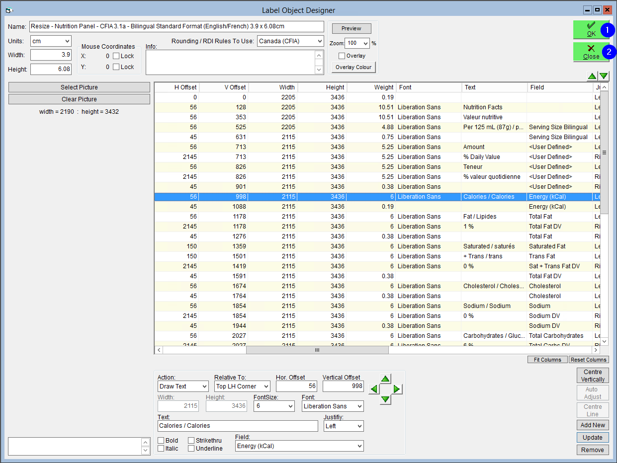
Task: Click the Text field containing Calories / Calories
Action: click(x=238, y=426)
